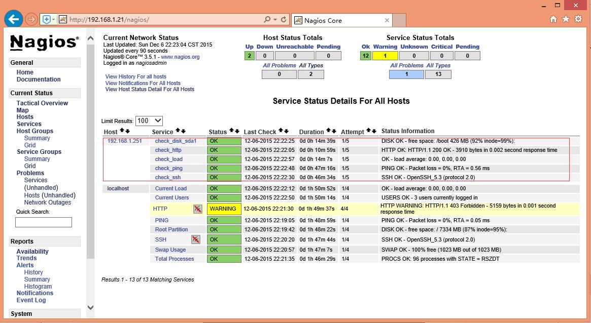Click the sidebar scrollbar down arrow

90,307
